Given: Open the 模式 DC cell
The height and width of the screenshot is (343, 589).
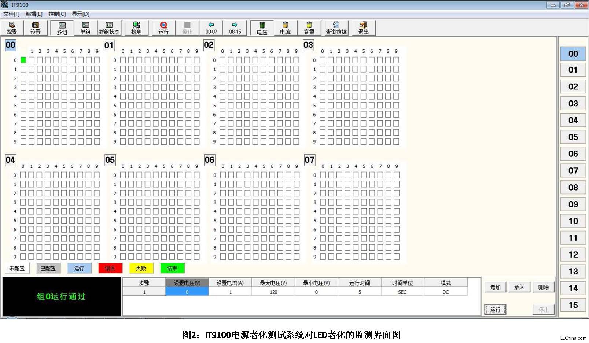Looking at the screenshot, I should (446, 292).
